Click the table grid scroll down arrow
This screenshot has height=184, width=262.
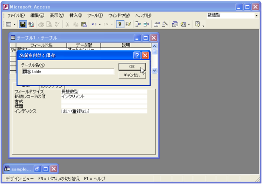(x=154, y=70)
